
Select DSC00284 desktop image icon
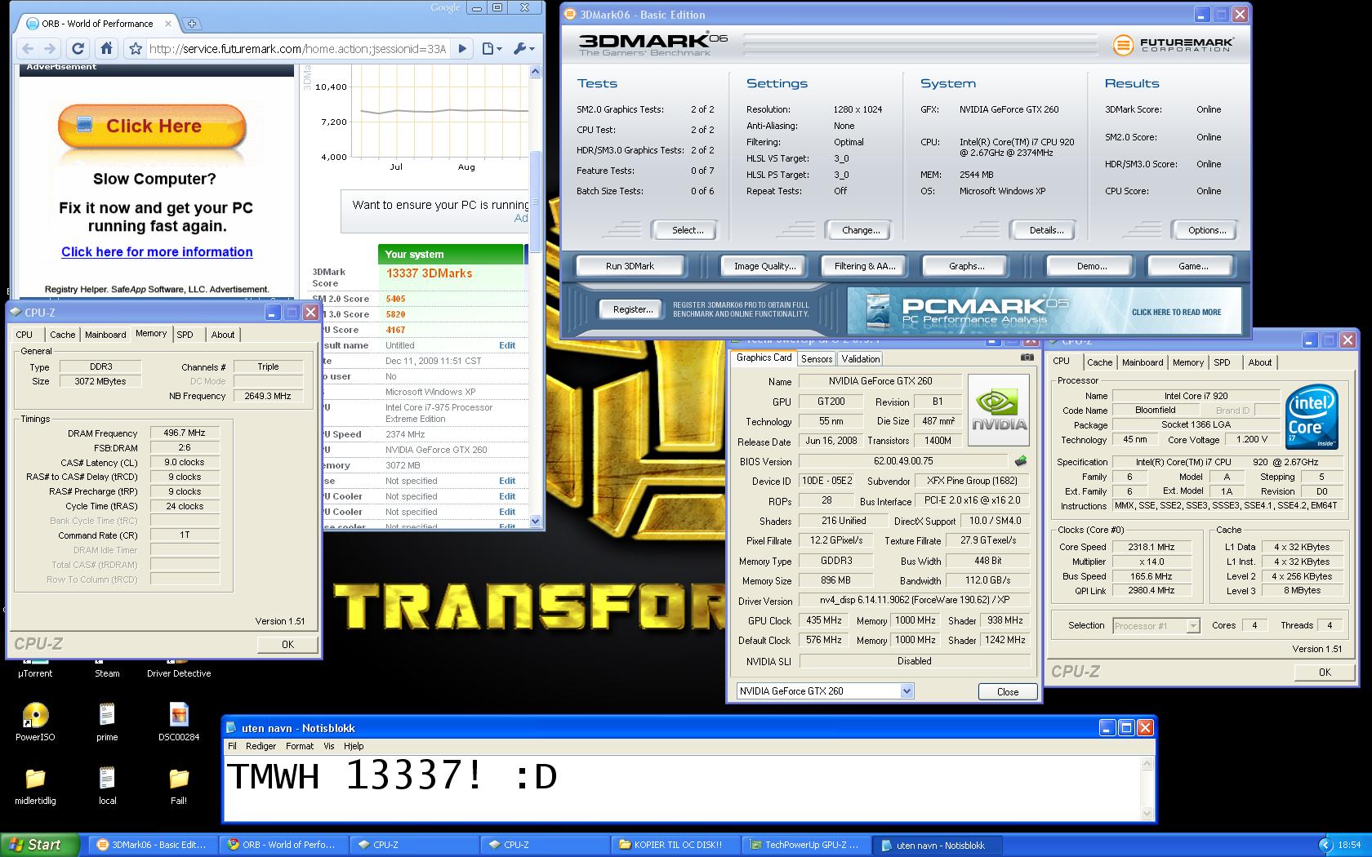(x=179, y=722)
